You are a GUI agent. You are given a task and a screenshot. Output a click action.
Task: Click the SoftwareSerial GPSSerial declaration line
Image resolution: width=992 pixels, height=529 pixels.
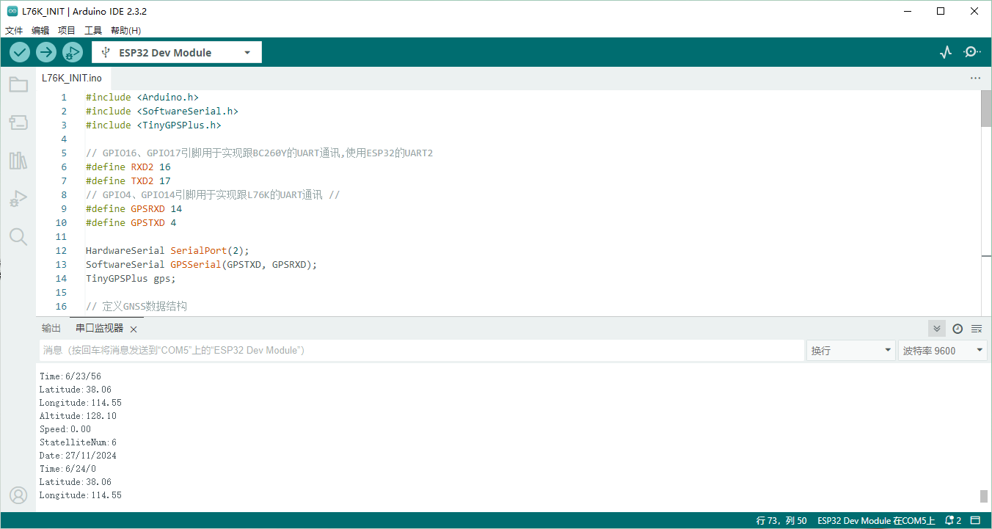[x=201, y=264]
